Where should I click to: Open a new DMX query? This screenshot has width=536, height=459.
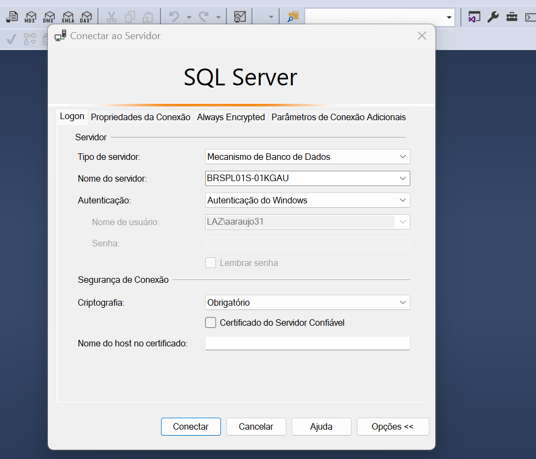tap(49, 17)
